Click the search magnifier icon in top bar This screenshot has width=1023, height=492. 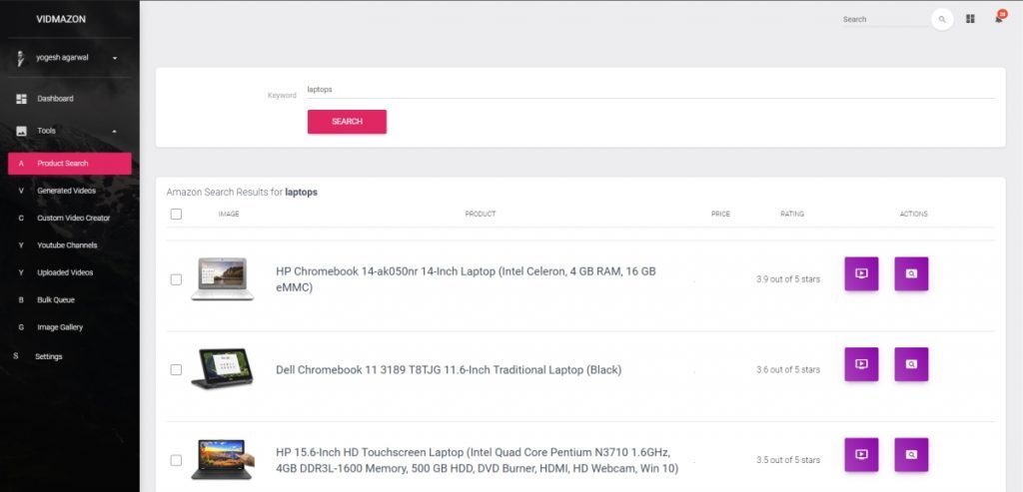941,19
